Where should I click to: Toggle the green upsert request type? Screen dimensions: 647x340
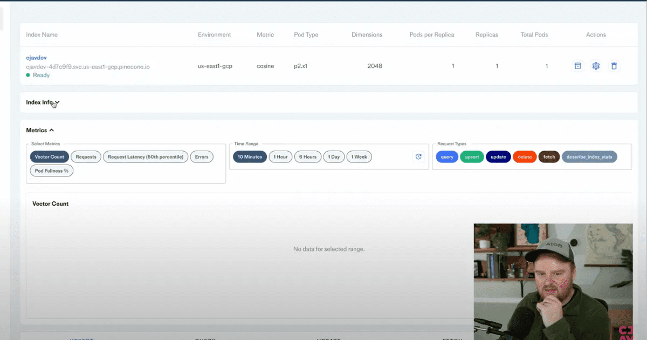pyautogui.click(x=472, y=157)
